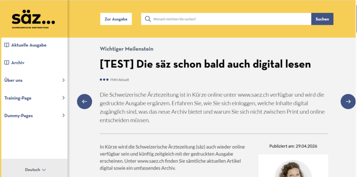This screenshot has width=357, height=177.
Task: Click book icon beside Archiv
Action: coord(7,63)
